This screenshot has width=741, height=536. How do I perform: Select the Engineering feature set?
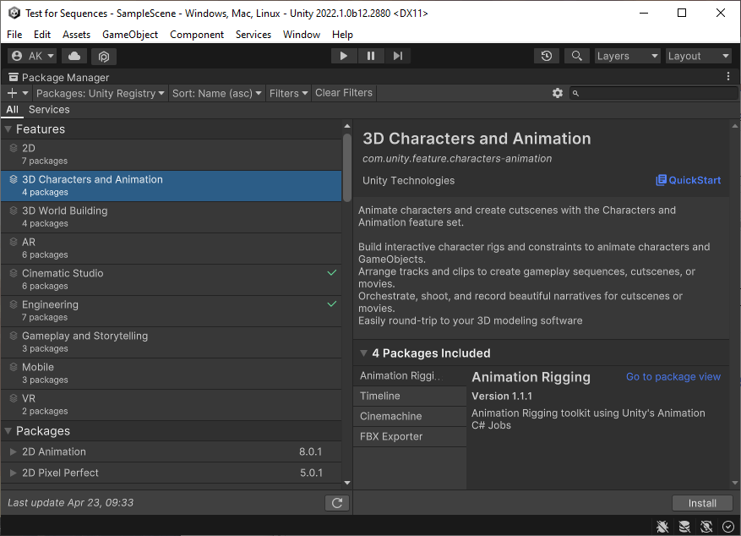point(171,310)
